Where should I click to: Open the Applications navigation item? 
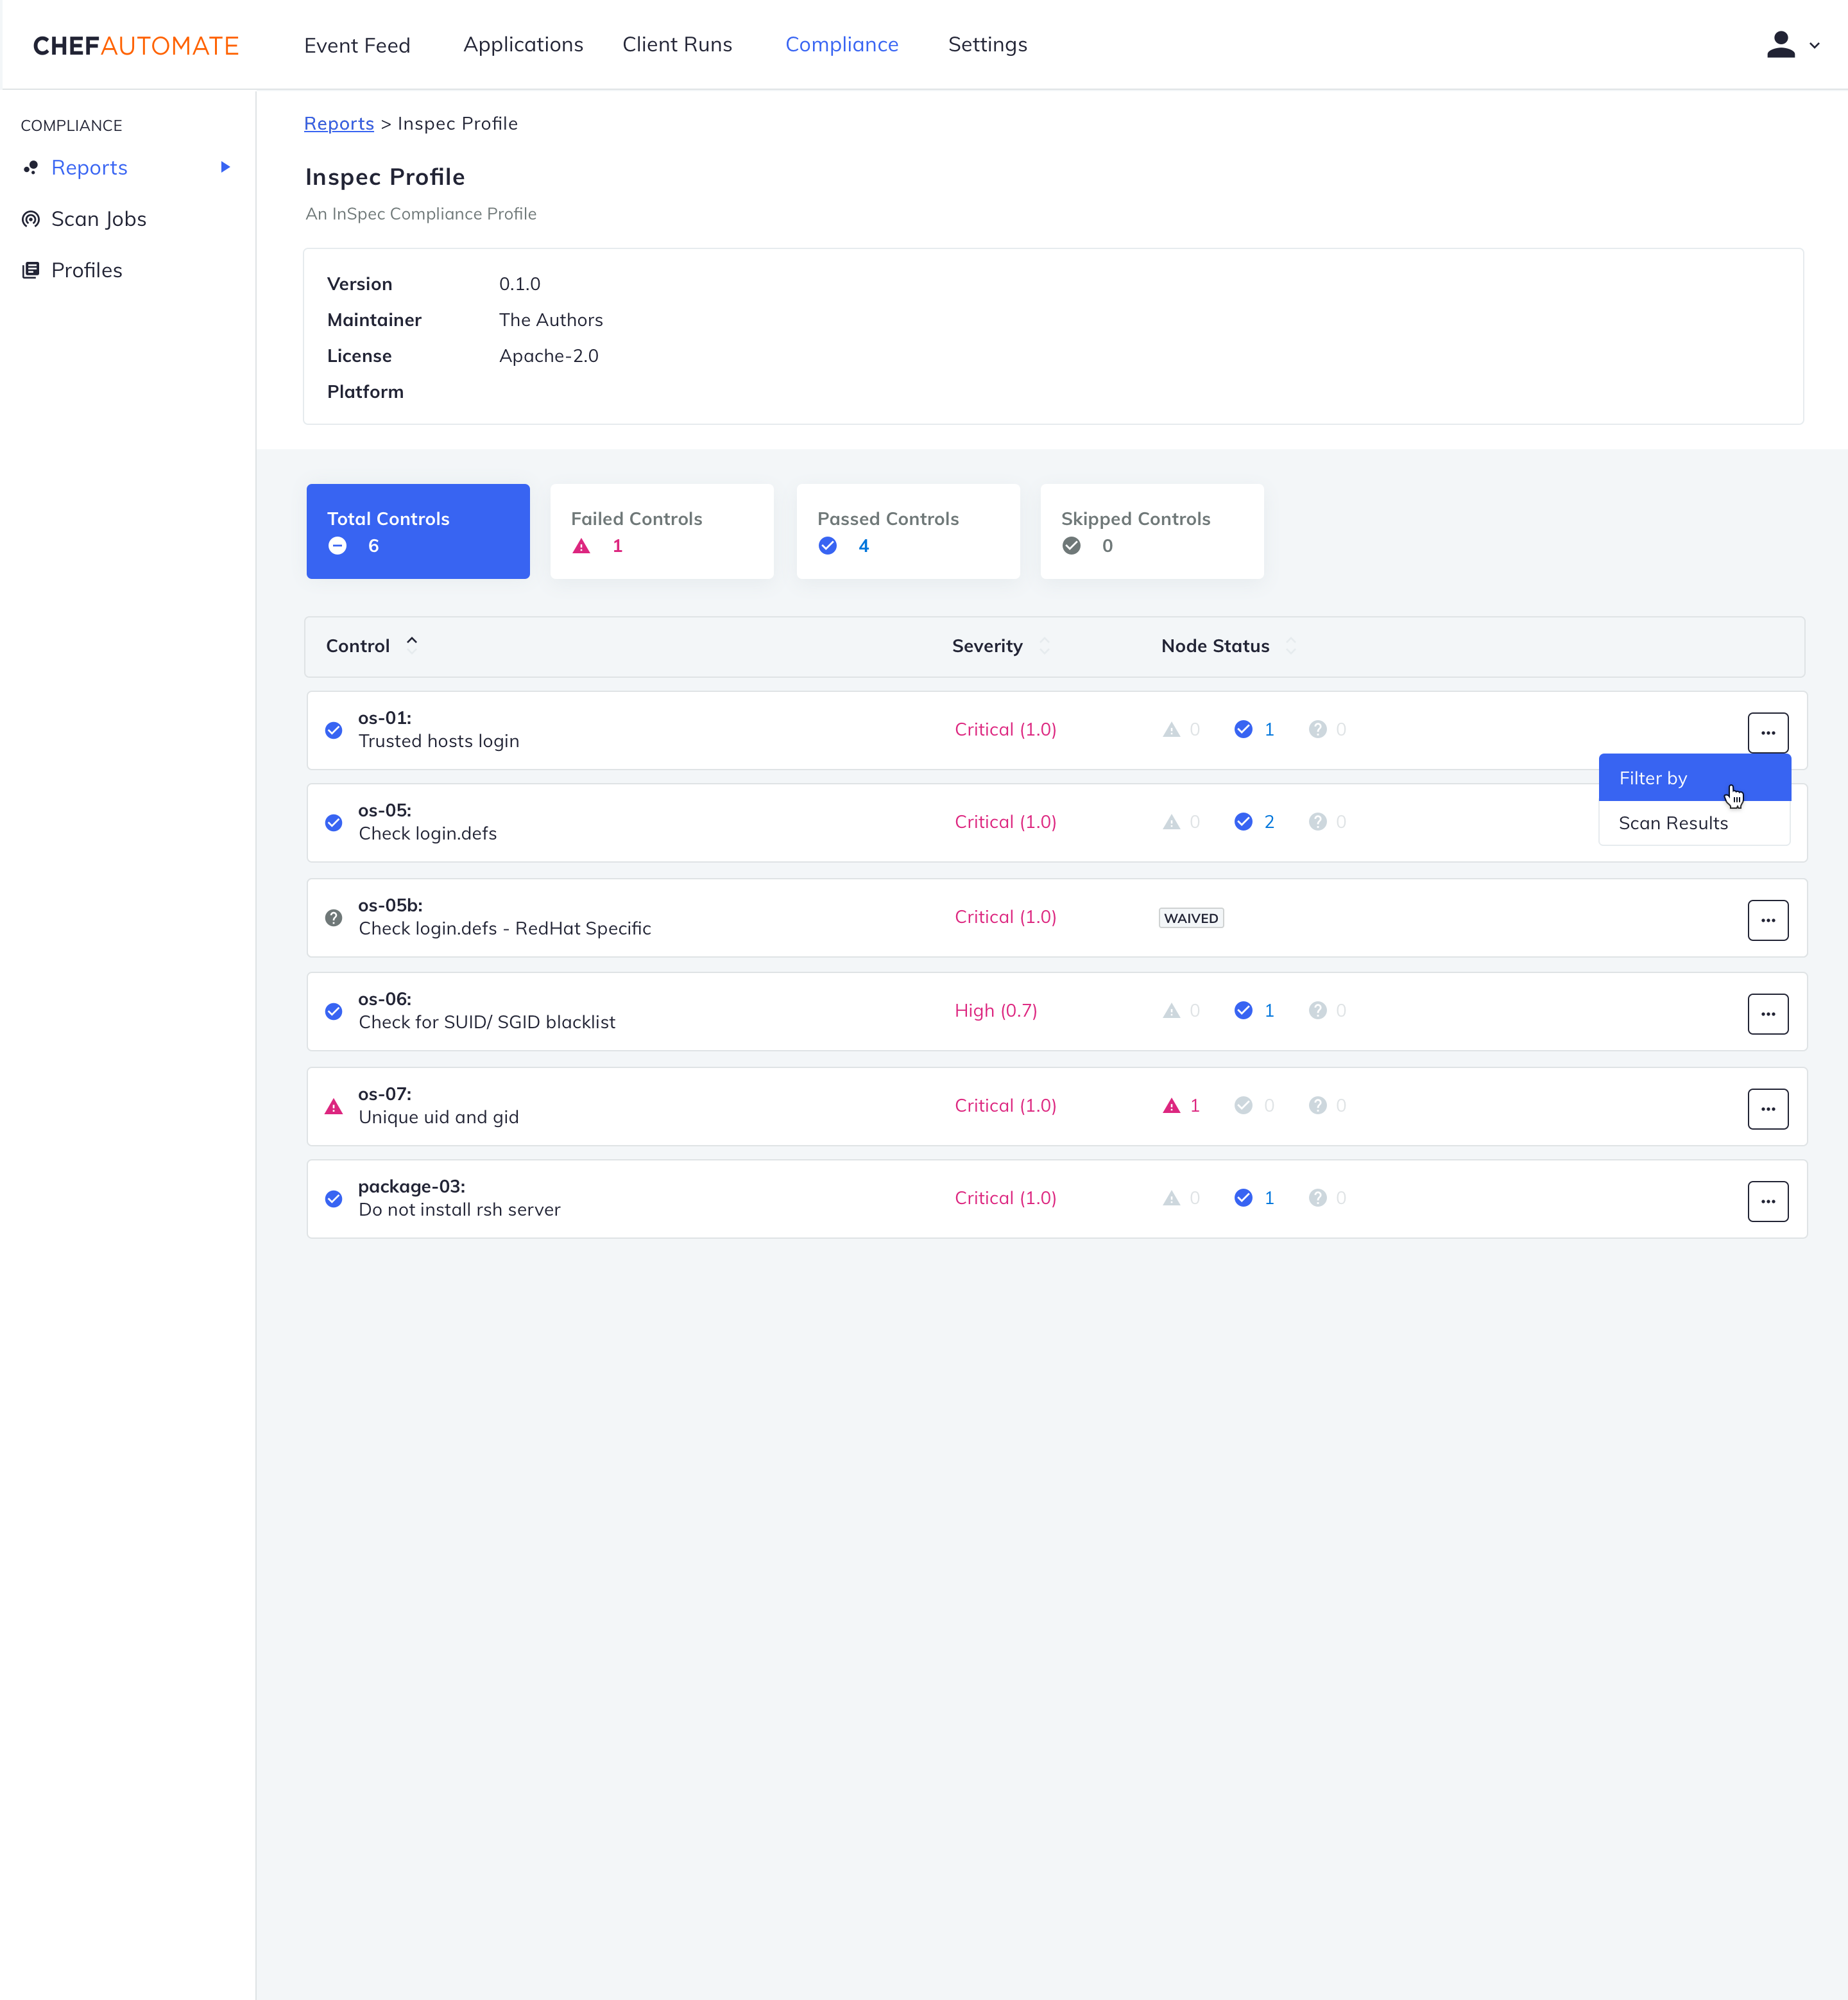pos(523,44)
